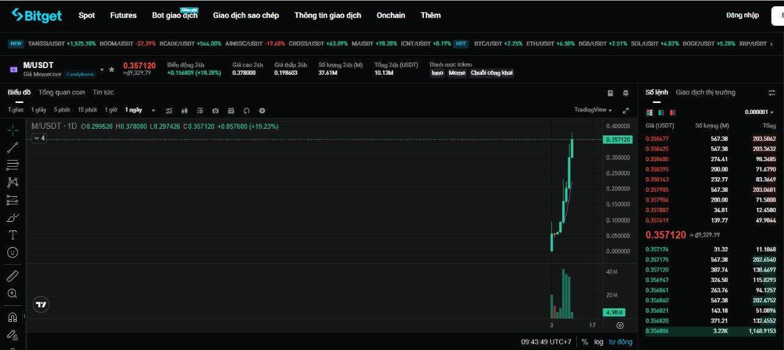Switch to Tin tức tab
Viewport: 784px width, 350px height.
(103, 93)
